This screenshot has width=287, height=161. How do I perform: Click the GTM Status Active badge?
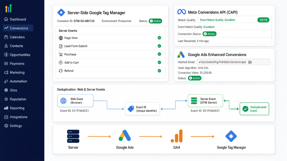[x=155, y=21]
